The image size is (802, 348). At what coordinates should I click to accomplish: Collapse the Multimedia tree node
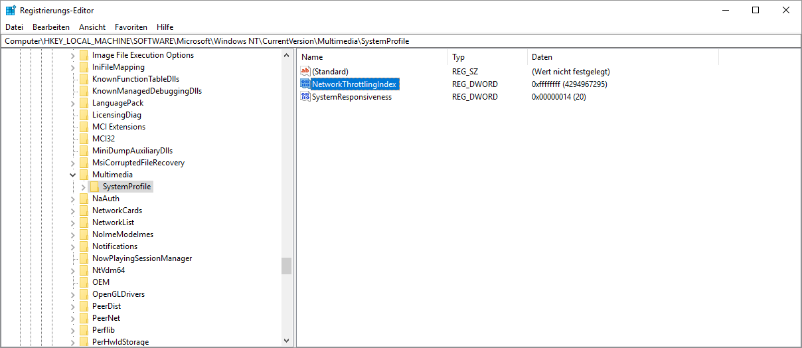(72, 175)
